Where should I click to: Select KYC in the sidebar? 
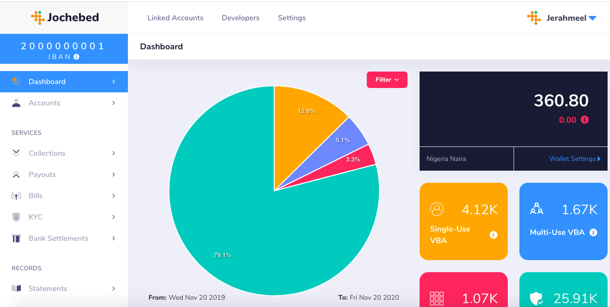[64, 217]
